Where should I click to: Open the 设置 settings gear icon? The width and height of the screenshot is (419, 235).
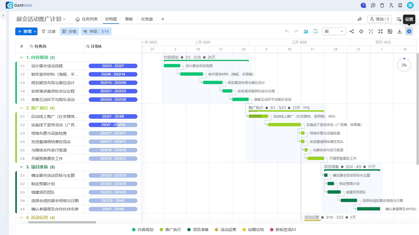(x=409, y=31)
